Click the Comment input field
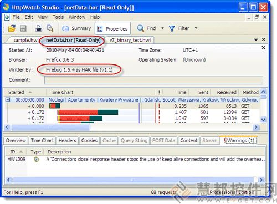The height and width of the screenshot is (204, 277). click(x=153, y=80)
